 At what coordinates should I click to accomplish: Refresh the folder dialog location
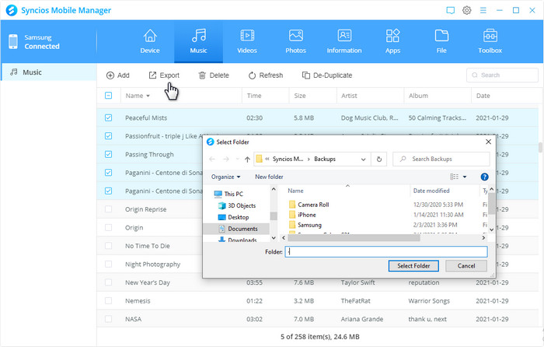click(x=379, y=159)
